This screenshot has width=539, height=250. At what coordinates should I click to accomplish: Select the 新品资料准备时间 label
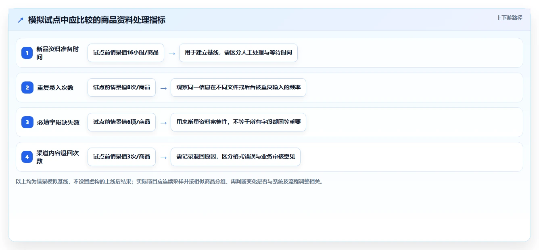[58, 53]
